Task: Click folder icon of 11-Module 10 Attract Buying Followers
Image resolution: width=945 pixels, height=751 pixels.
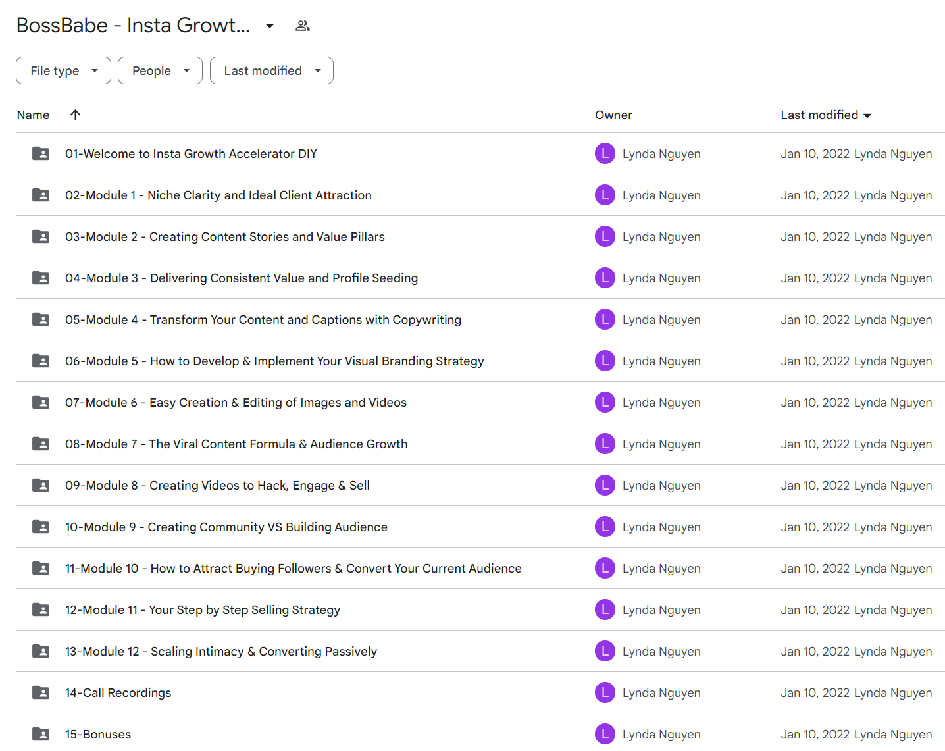Action: tap(41, 568)
